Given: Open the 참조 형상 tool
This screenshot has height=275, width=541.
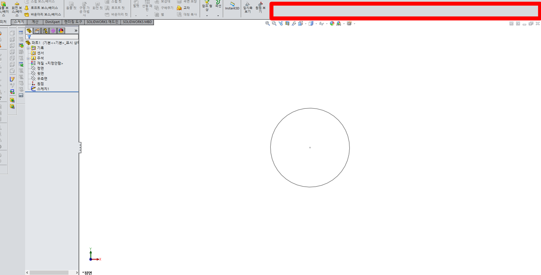Looking at the screenshot, I should (207, 6).
